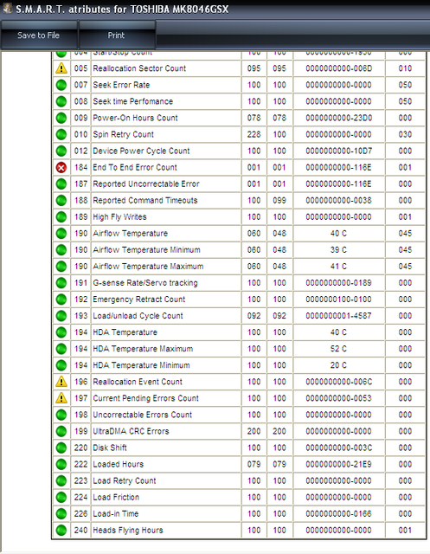This screenshot has height=554, width=430.
Task: Select the Loaded Hours attribute row
Action: (239, 464)
